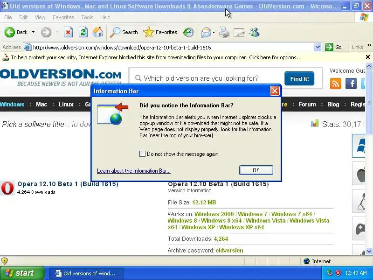Viewport: 373px width, 280px height.
Task: Click the Linux penguin sidebar icon
Action: 359,201
